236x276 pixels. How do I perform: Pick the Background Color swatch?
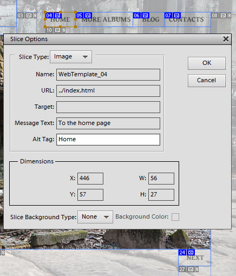(x=175, y=217)
